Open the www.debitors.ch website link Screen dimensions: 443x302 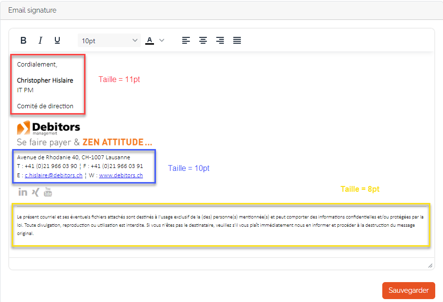(x=121, y=175)
